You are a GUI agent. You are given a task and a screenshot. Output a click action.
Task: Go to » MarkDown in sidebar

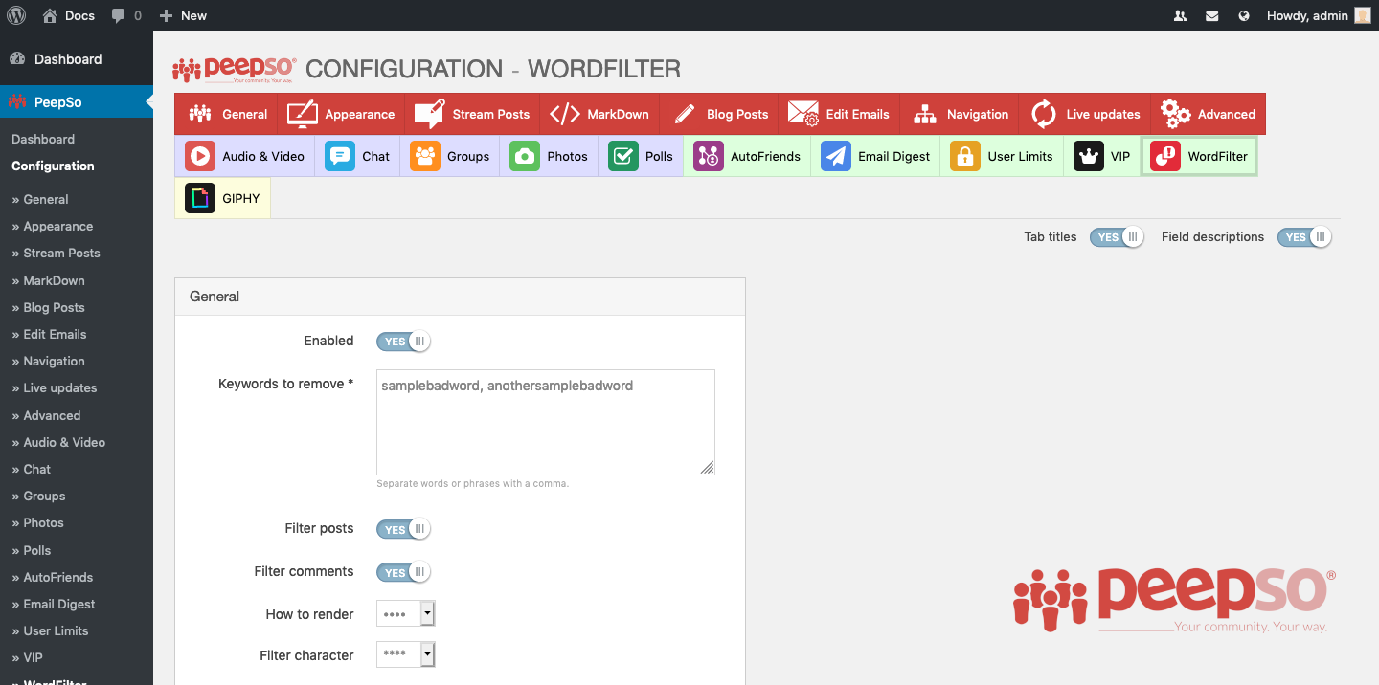tap(48, 280)
